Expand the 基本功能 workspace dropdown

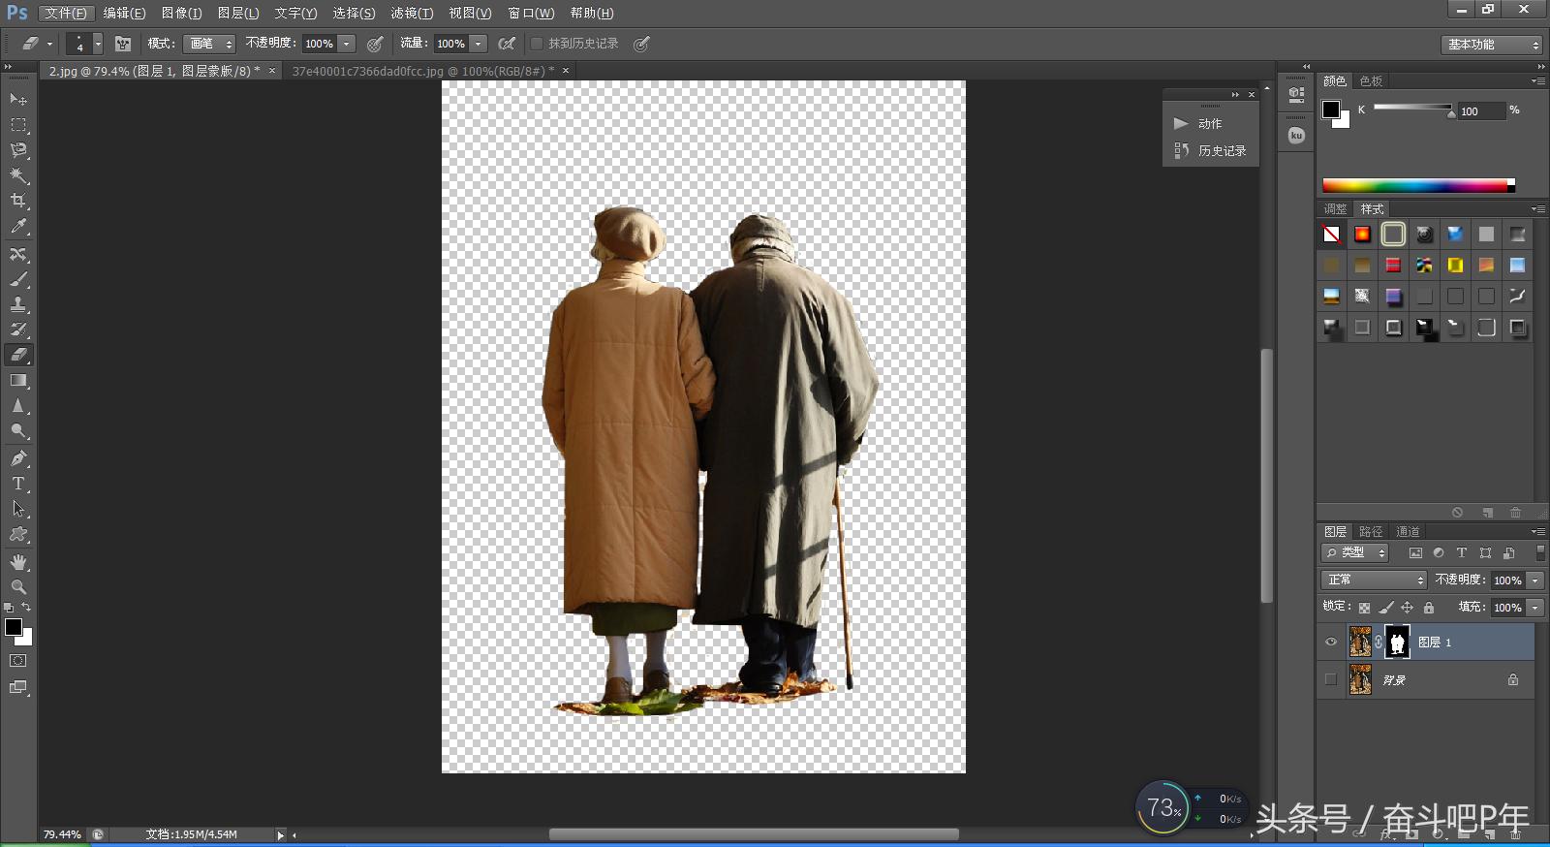(1491, 45)
